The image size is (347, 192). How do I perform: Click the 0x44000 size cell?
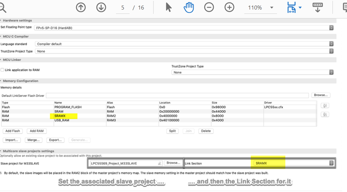218,111
